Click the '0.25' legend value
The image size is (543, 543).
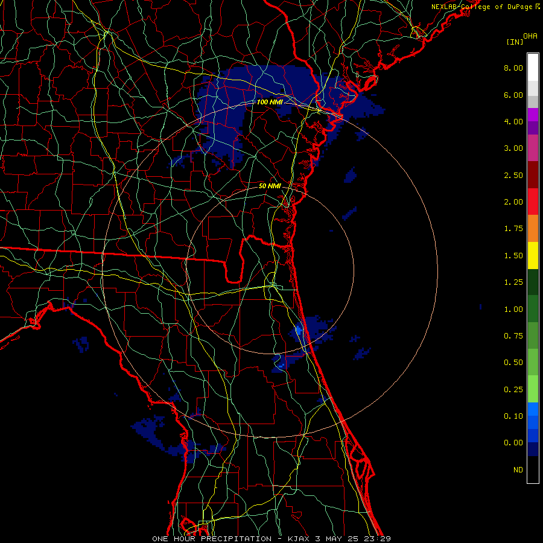513,390
